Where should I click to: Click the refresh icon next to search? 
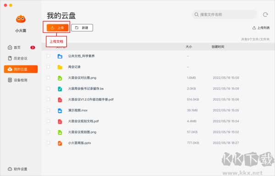click(x=265, y=15)
